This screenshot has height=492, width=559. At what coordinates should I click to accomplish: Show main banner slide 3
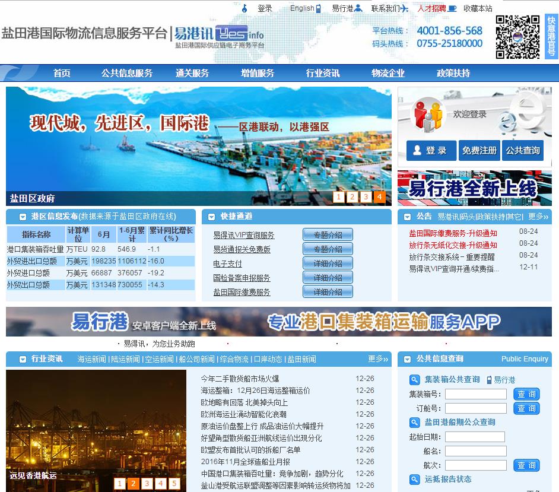(366, 197)
